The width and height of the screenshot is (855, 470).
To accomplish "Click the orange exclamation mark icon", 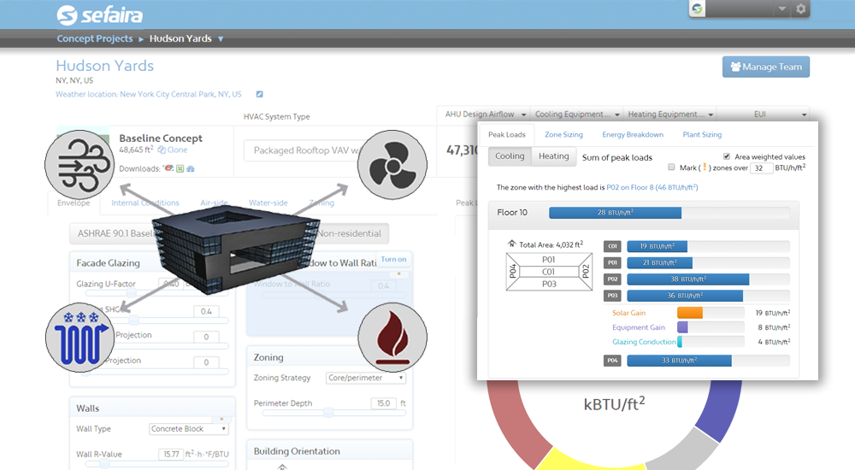I will (705, 167).
